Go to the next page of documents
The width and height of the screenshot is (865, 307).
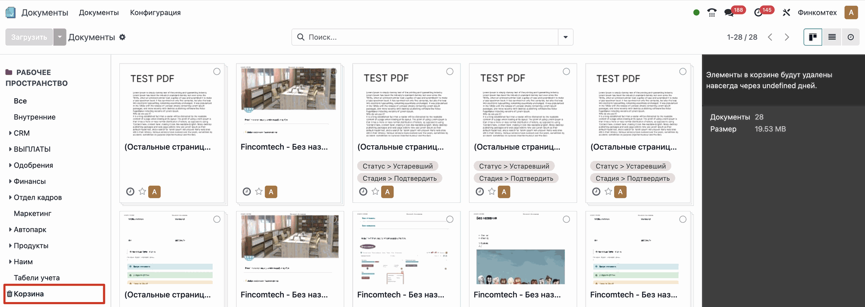pyautogui.click(x=787, y=37)
